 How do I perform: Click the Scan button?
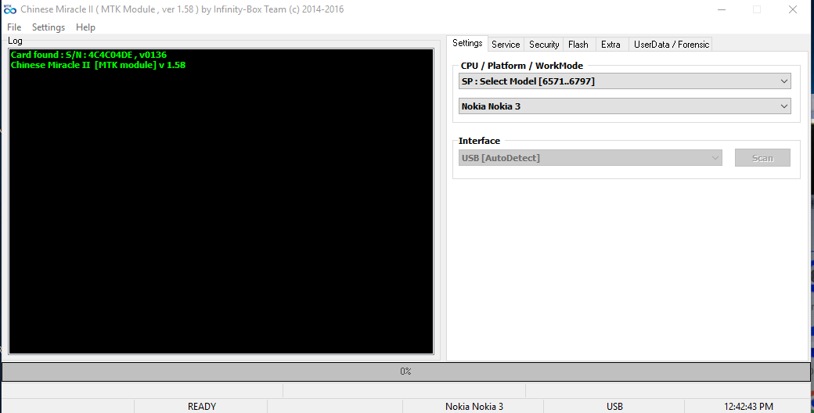[762, 158]
